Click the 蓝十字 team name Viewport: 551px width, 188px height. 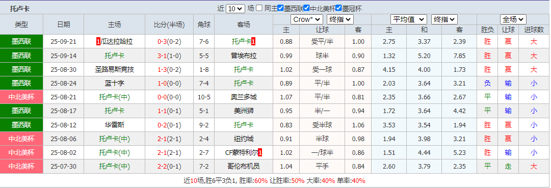[115, 83]
